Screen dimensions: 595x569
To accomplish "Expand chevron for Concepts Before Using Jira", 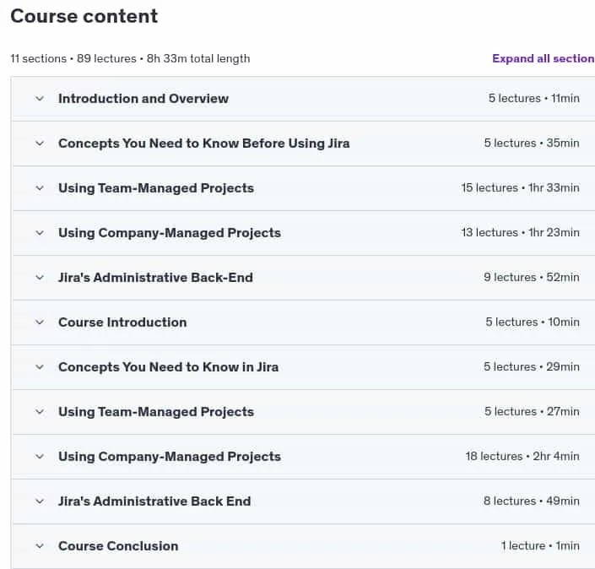I will 40,144.
